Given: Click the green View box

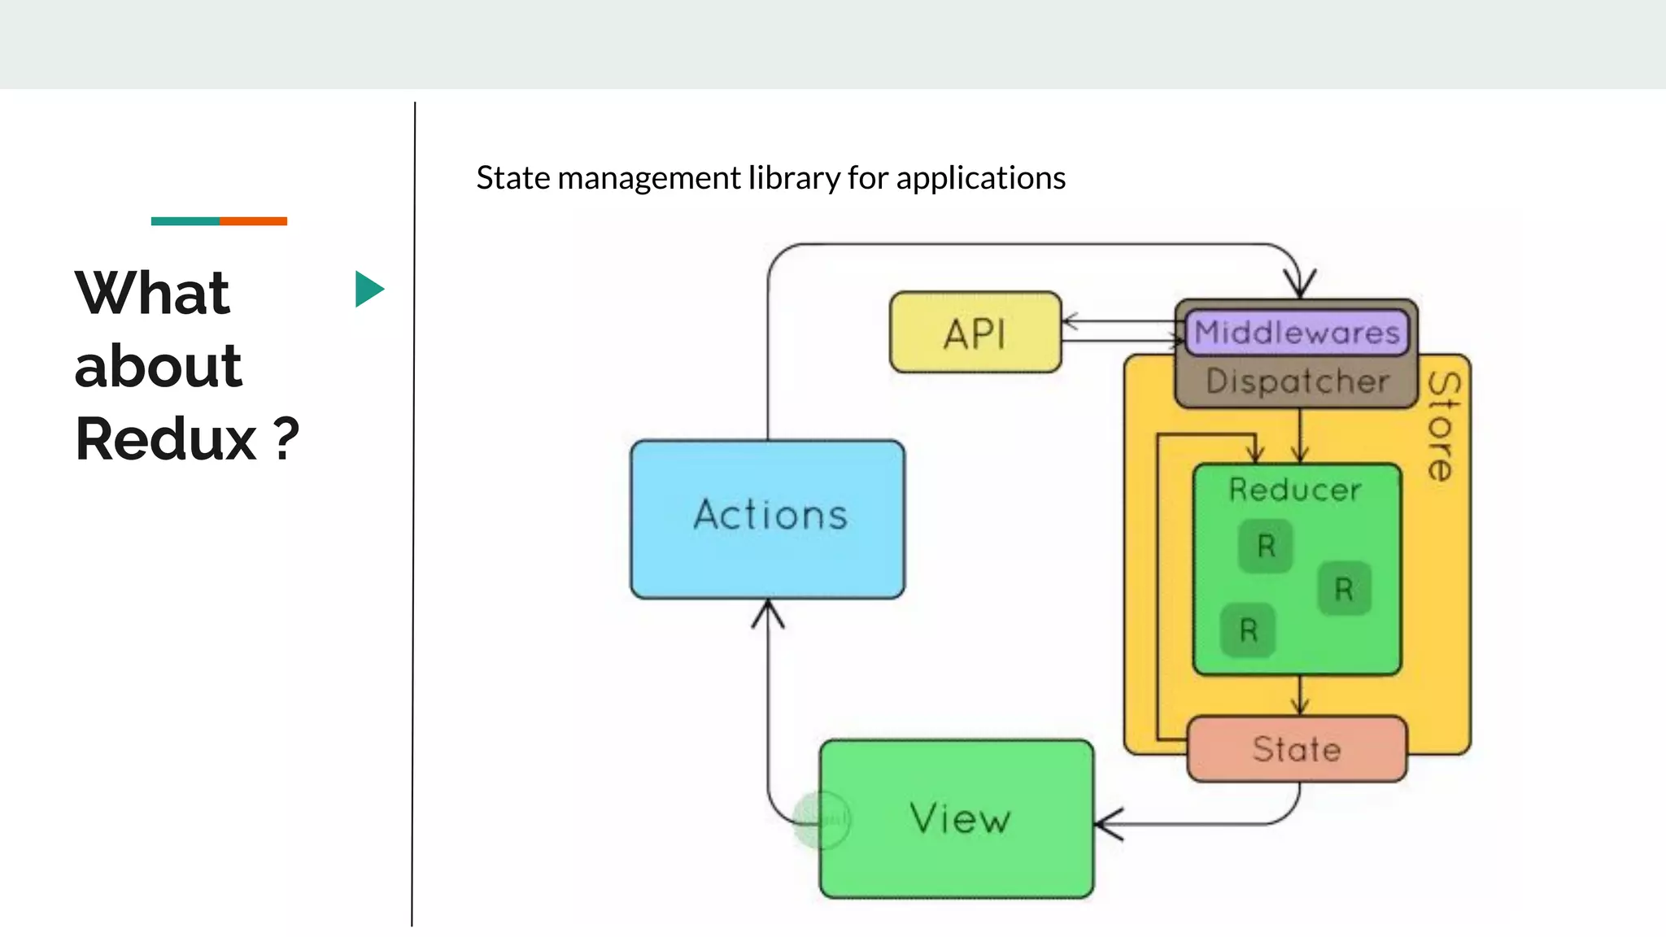Looking at the screenshot, I should click(958, 818).
